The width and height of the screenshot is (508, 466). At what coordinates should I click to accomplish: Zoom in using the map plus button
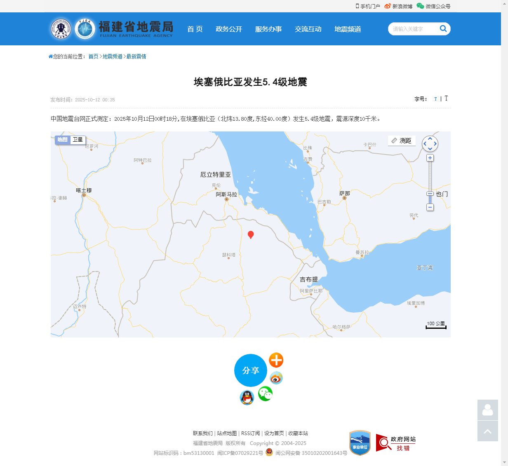(430, 157)
